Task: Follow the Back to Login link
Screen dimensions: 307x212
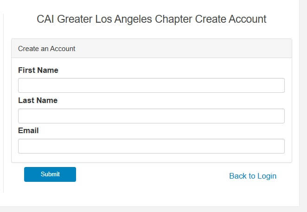Action: point(253,176)
